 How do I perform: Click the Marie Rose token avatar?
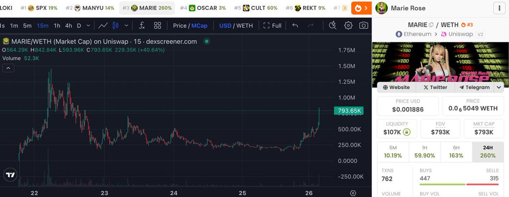pos(381,8)
